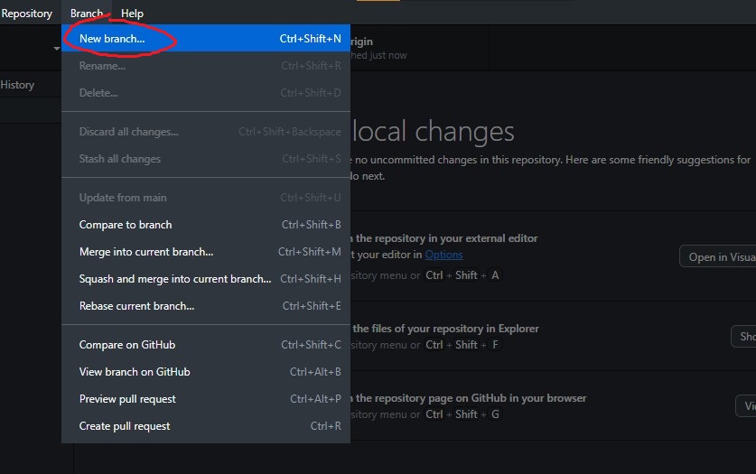Choose Preview pull request

tap(206, 399)
